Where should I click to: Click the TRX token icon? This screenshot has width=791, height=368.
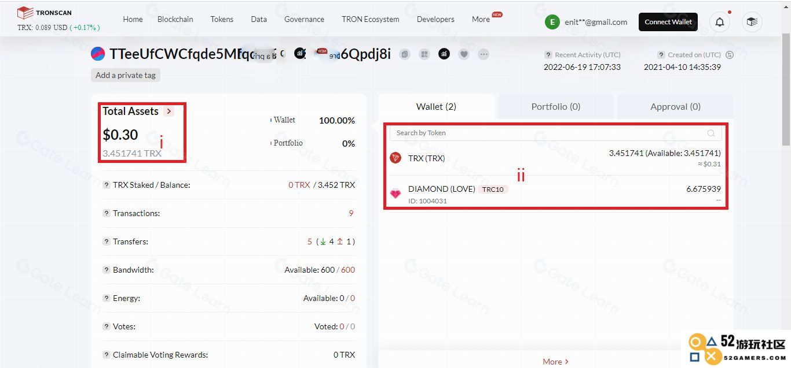[395, 158]
